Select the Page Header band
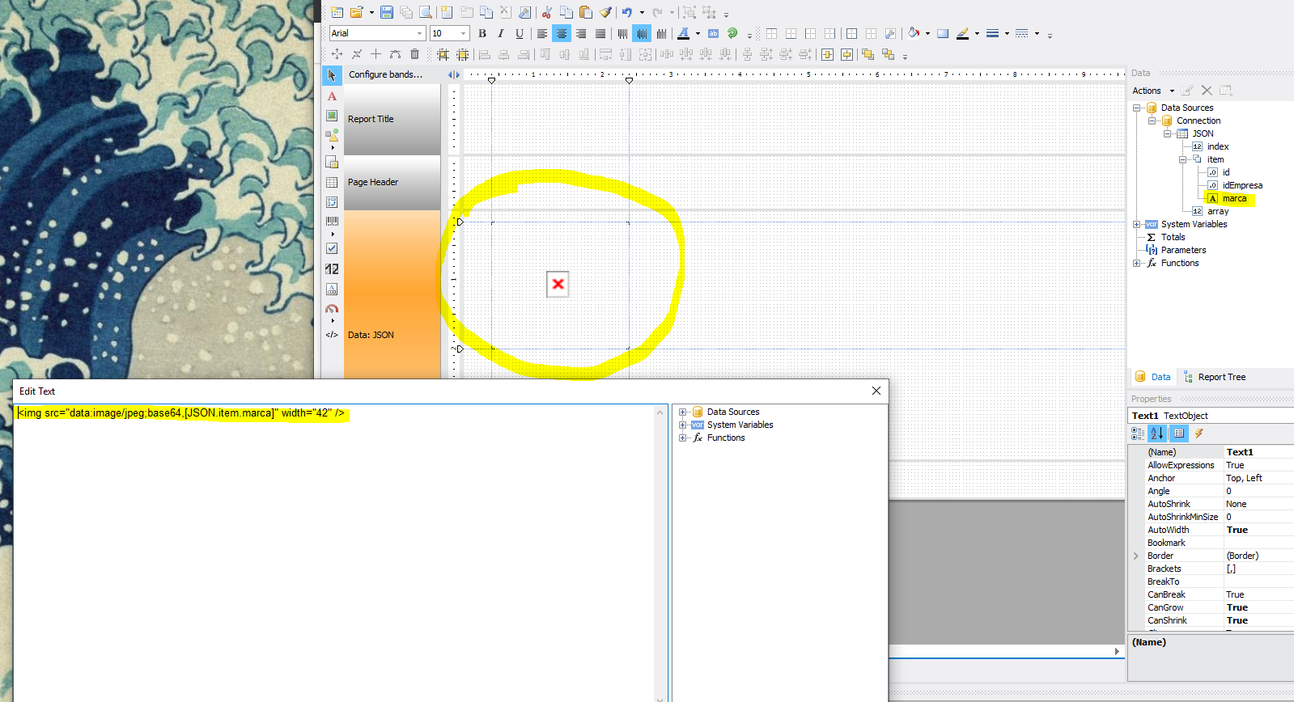The width and height of the screenshot is (1294, 702). [x=392, y=182]
